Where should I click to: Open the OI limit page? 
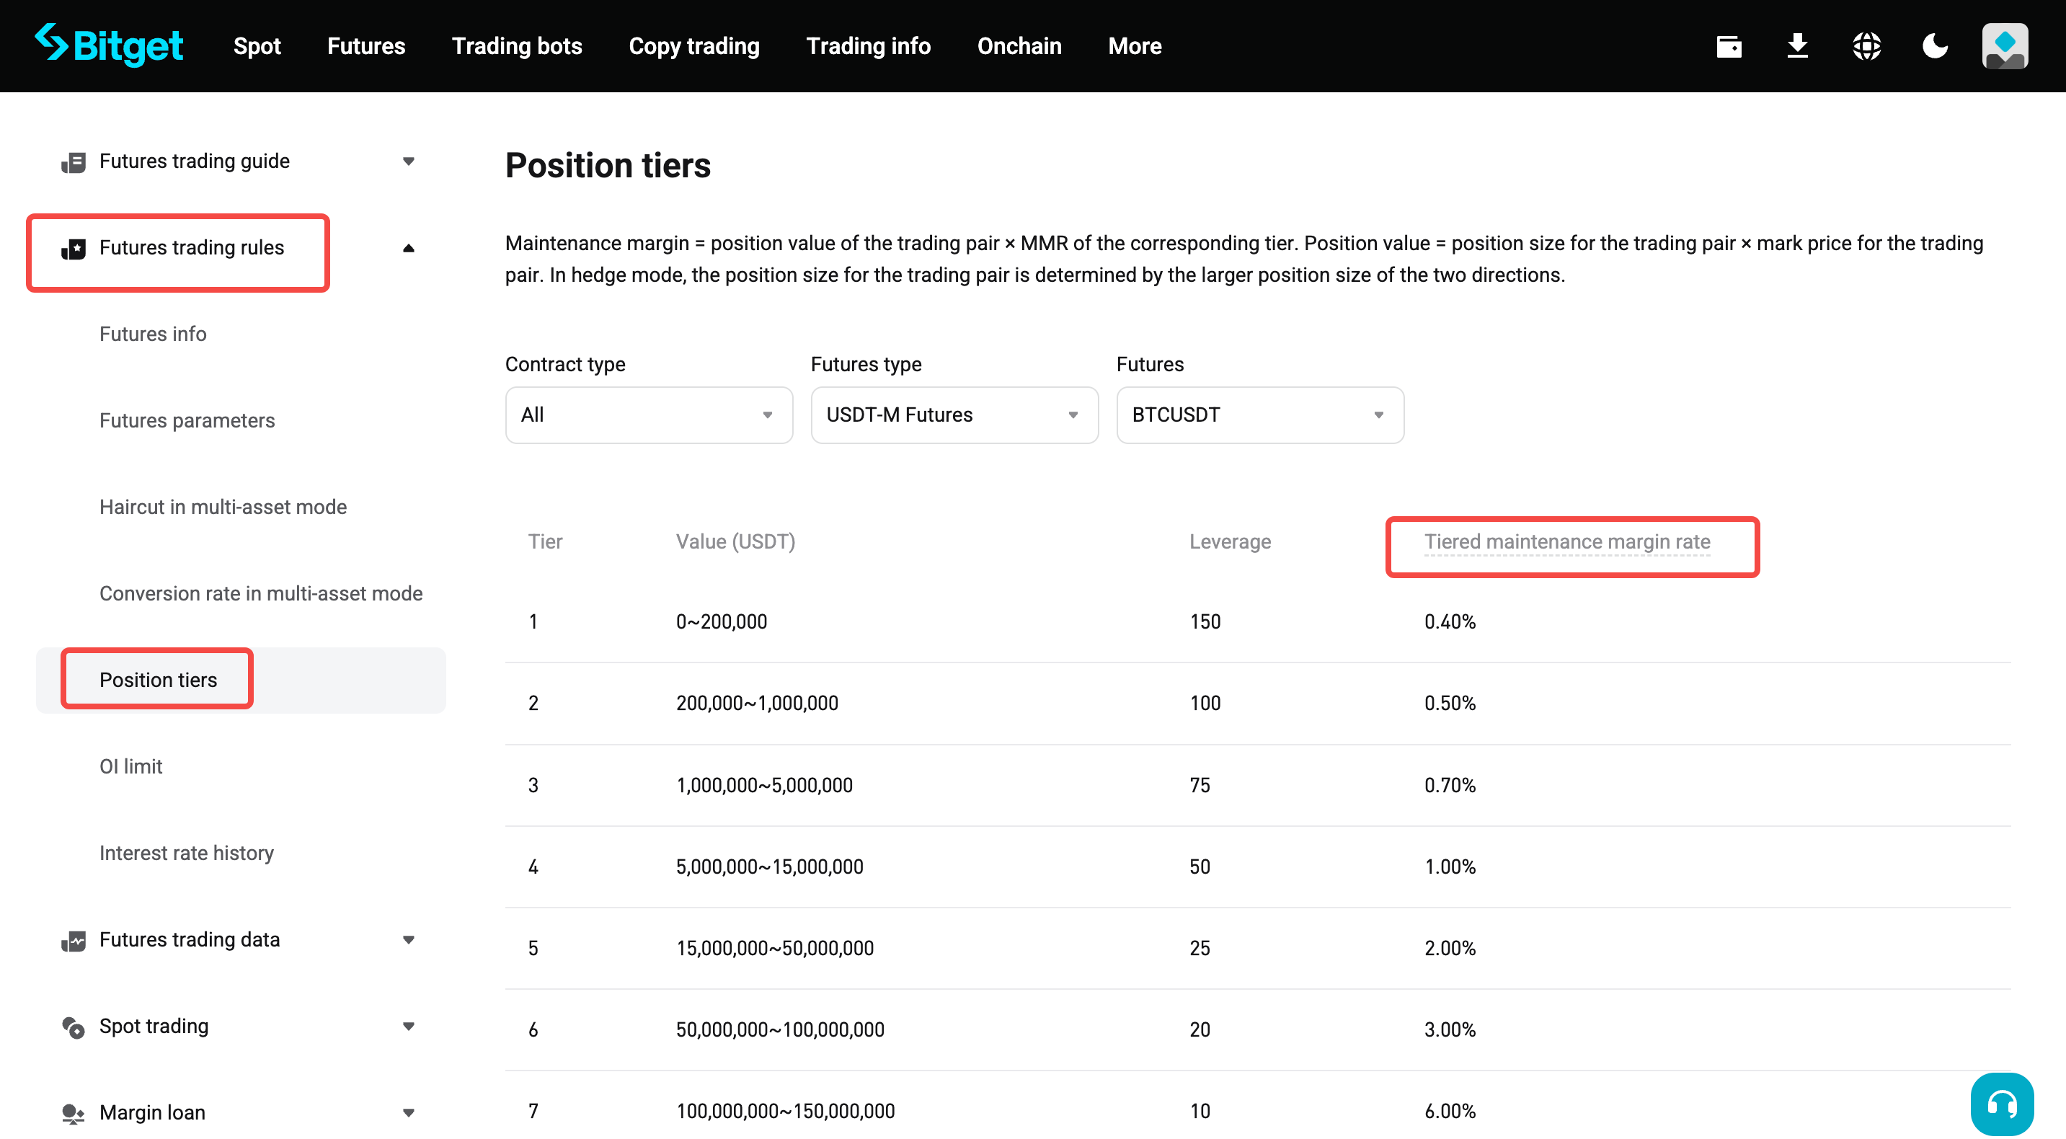tap(130, 766)
